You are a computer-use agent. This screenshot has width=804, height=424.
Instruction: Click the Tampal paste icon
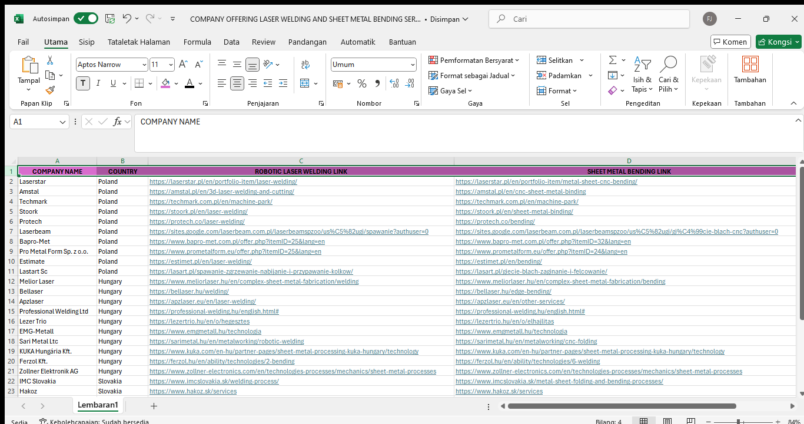tap(29, 65)
